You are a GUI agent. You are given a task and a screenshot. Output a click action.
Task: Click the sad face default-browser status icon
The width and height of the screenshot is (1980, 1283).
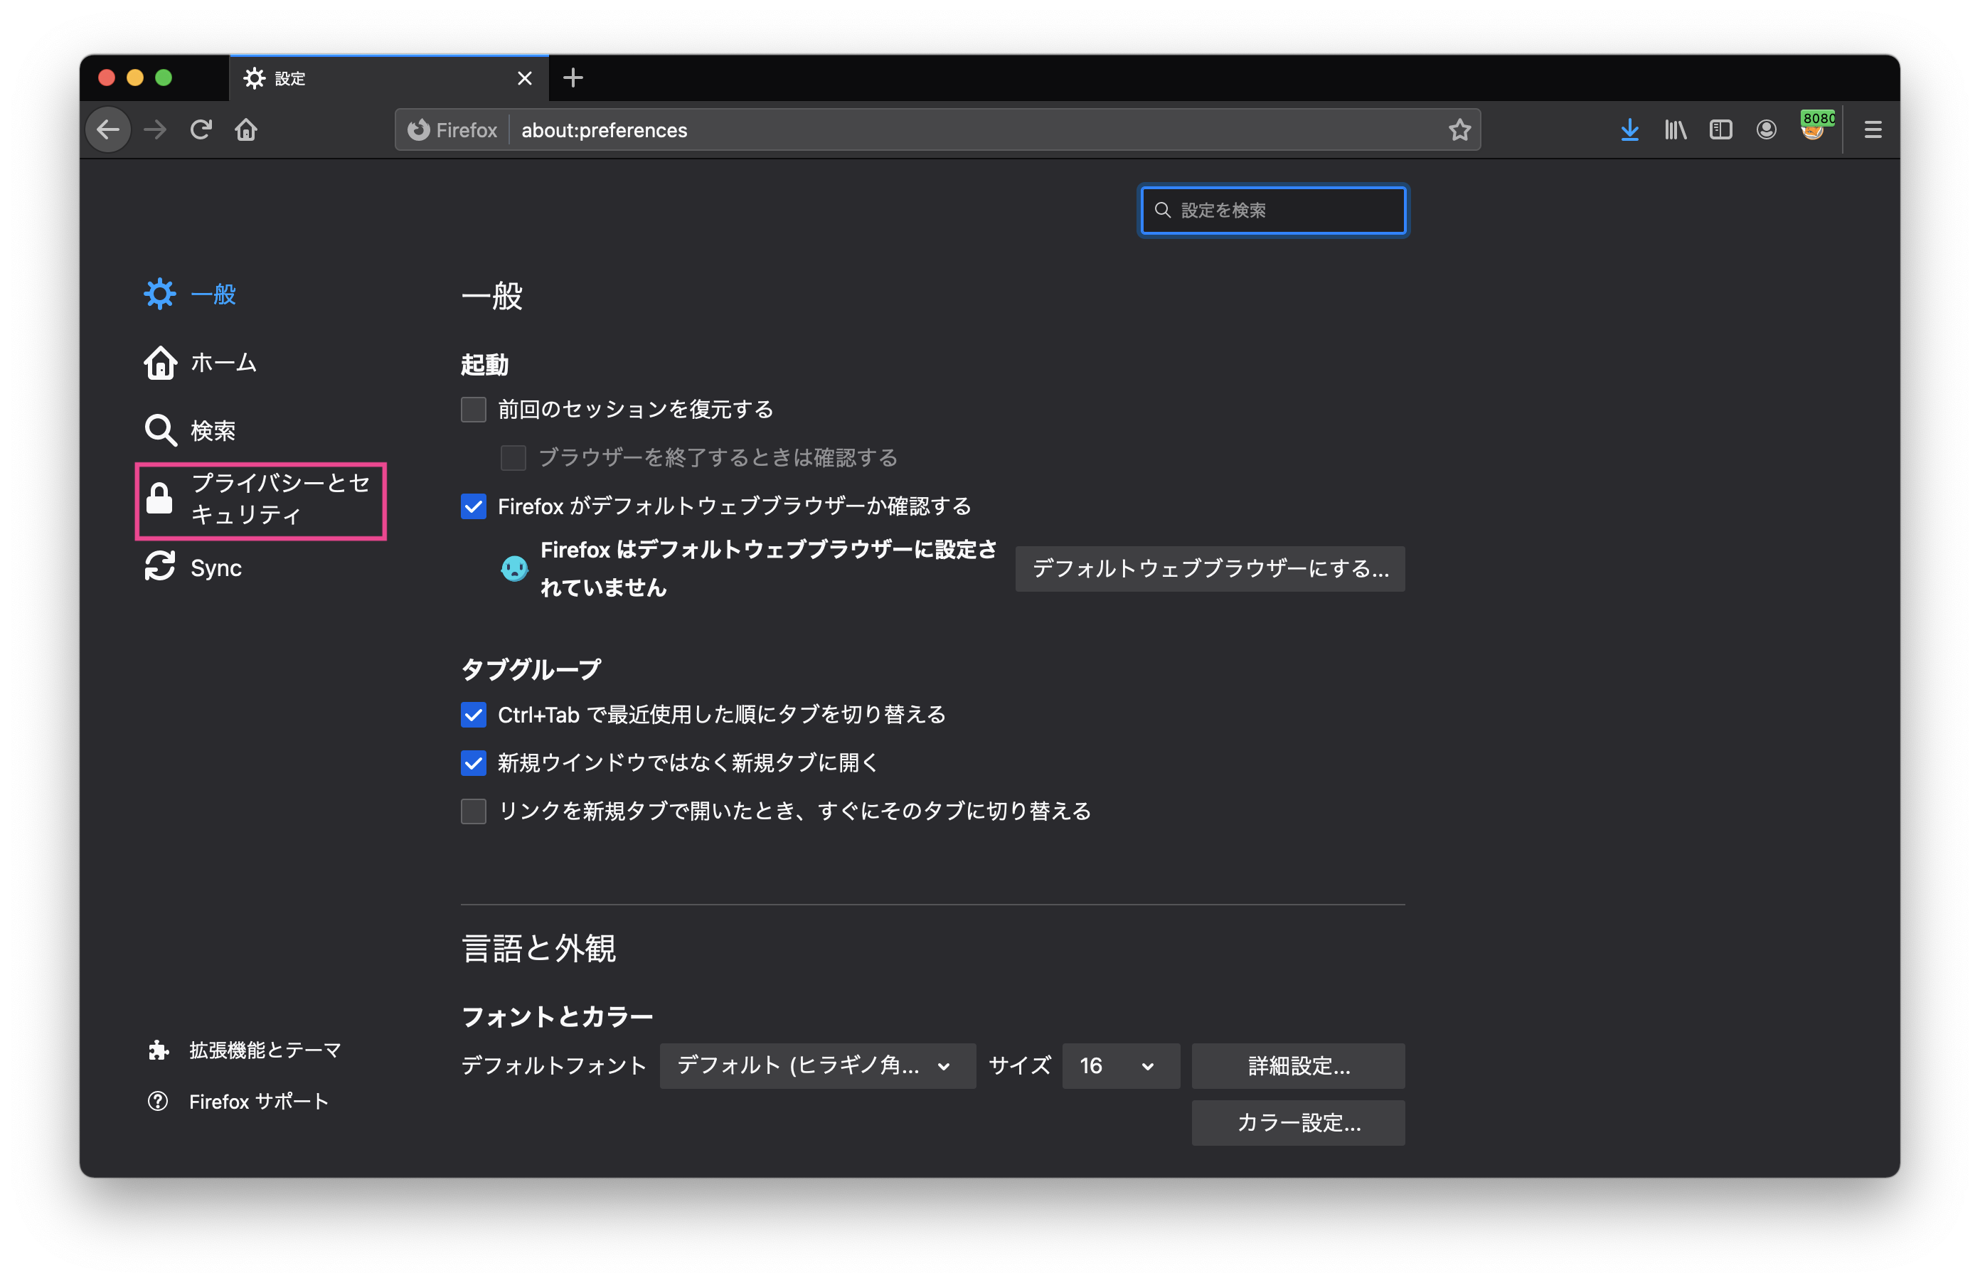(x=514, y=568)
